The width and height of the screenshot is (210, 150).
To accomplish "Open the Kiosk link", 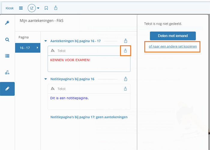I will [x=10, y=8].
